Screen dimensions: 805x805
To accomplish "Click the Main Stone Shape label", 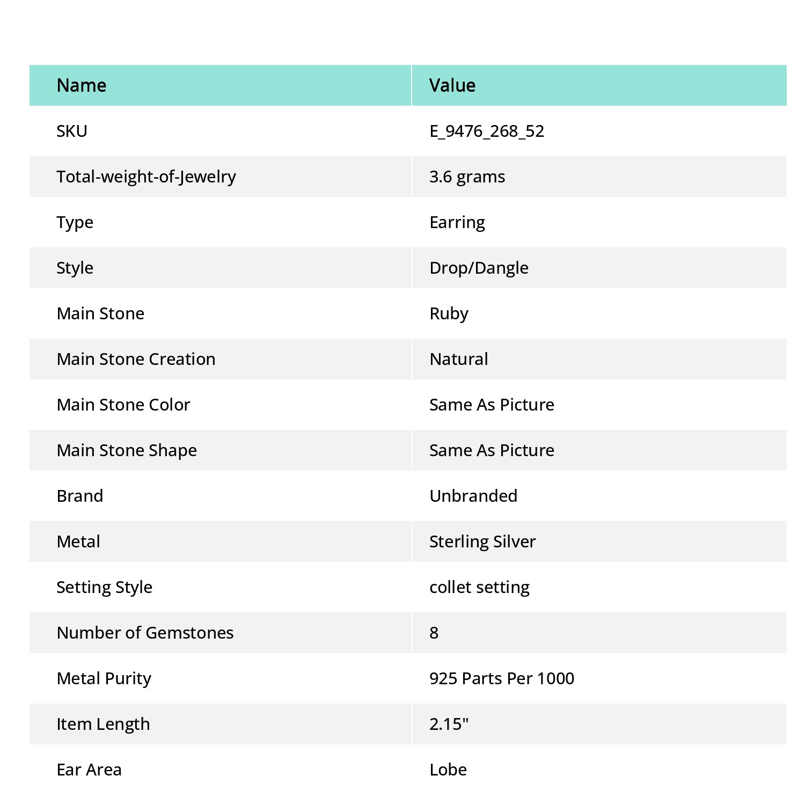I will point(127,450).
